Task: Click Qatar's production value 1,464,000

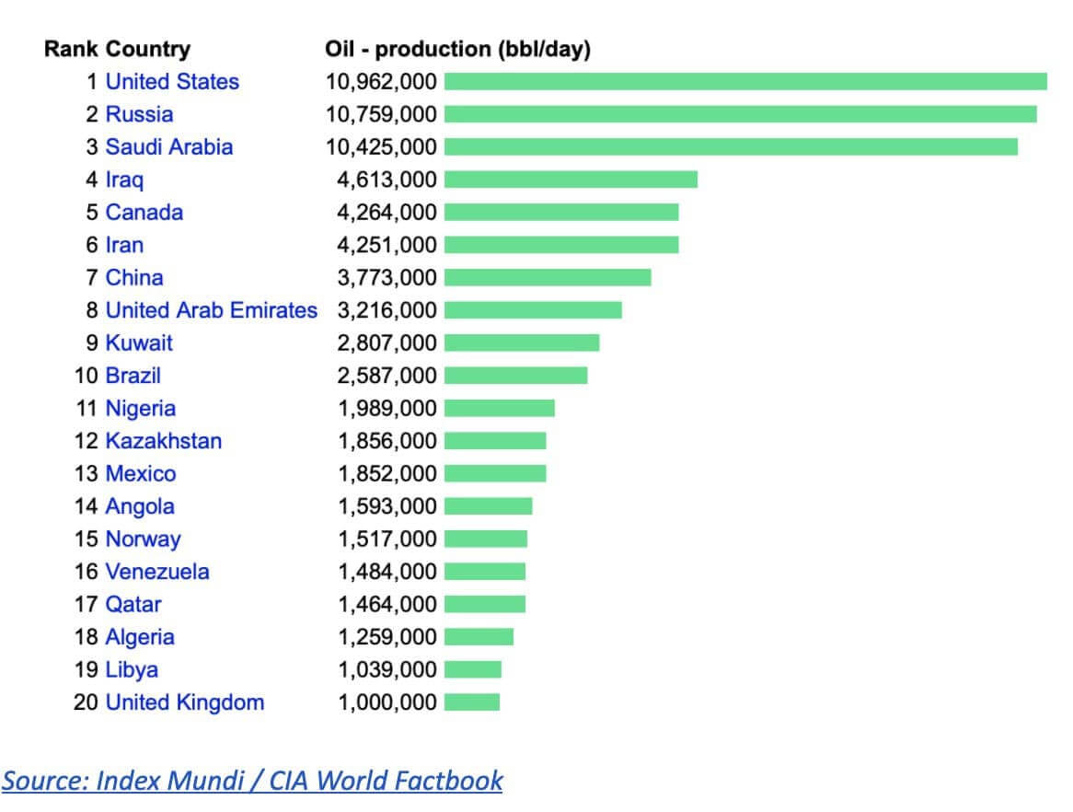Action: coord(387,605)
